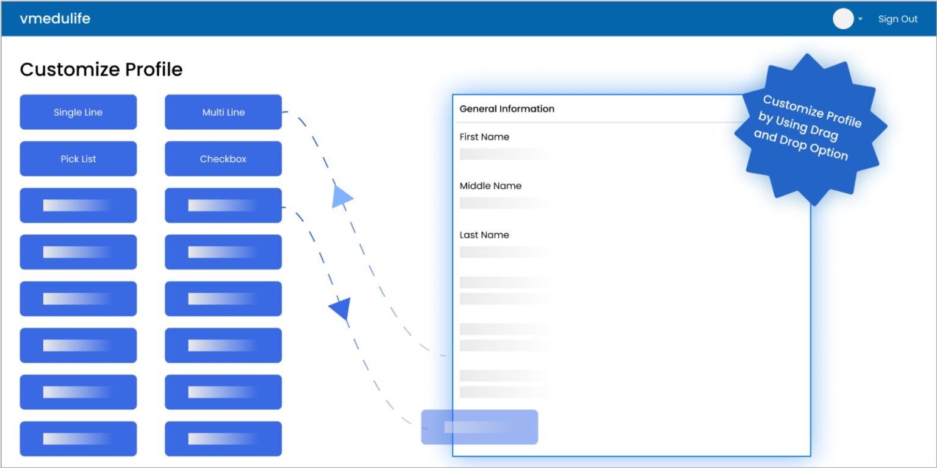Click the Middle Name input field
This screenshot has height=468, width=937.
tap(503, 202)
